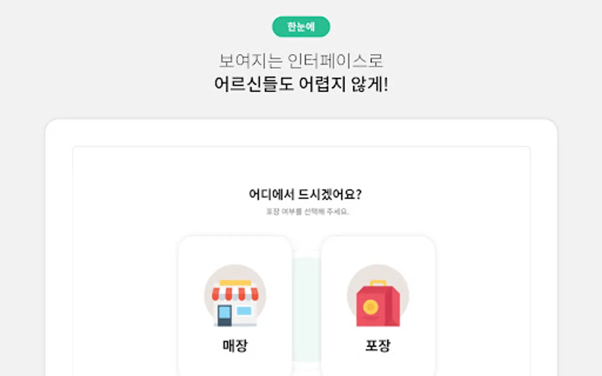
Task: Click the light blue window on store icon
Action: tap(244, 311)
